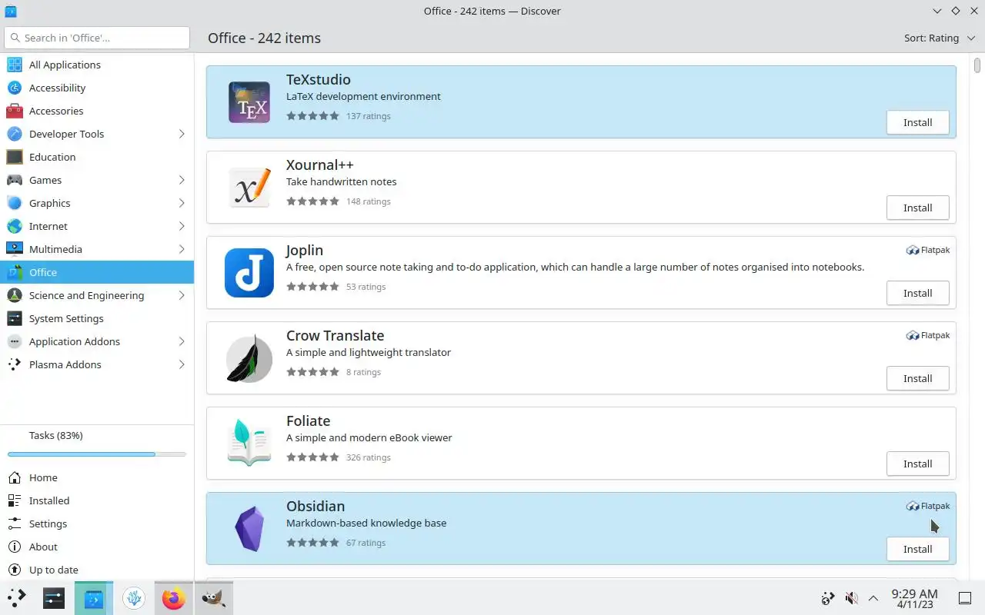Click the Show Desktop tray button
Image resolution: width=985 pixels, height=615 pixels.
pyautogui.click(x=965, y=598)
